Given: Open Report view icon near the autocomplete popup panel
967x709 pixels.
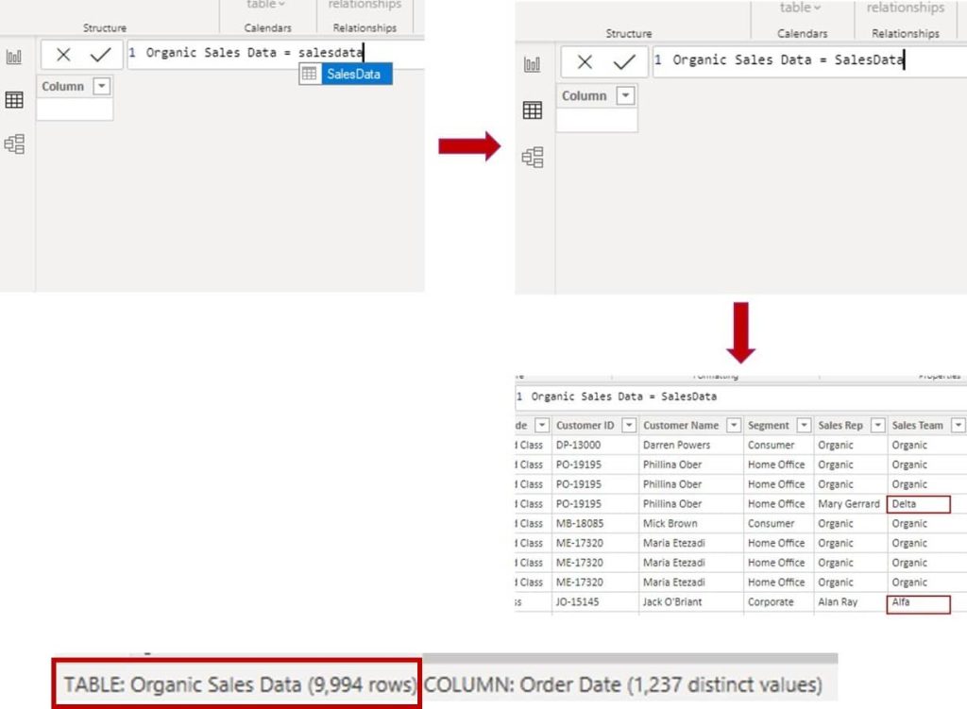Looking at the screenshot, I should tap(14, 58).
